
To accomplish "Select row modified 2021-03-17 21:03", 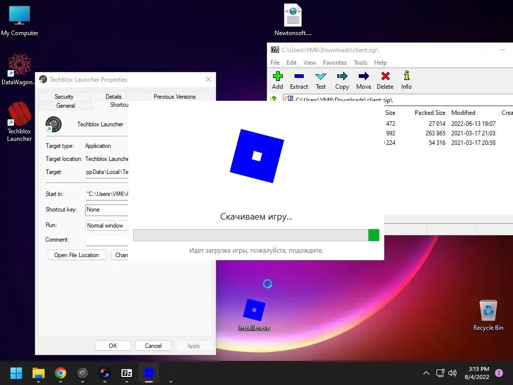I will pos(448,133).
